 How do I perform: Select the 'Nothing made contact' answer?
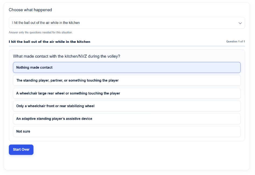[127, 67]
